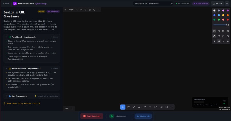Image resolution: width=231 pixels, height=121 pixels.
Task: Choose the dotted line style
Action: [223, 36]
